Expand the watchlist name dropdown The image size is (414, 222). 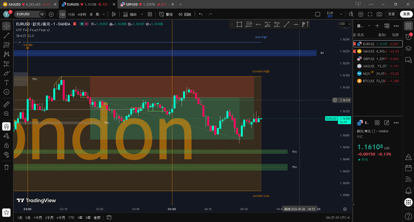tap(369, 26)
